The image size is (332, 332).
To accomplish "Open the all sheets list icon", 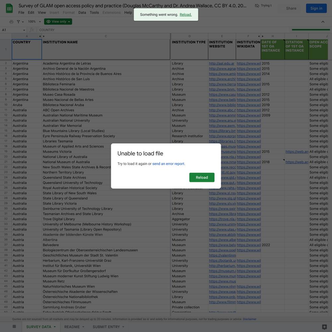I will (x=14, y=326).
